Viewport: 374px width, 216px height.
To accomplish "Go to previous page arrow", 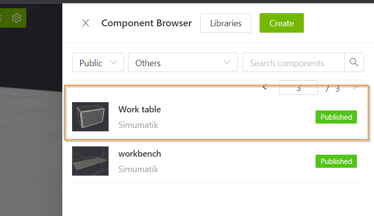I will (264, 87).
